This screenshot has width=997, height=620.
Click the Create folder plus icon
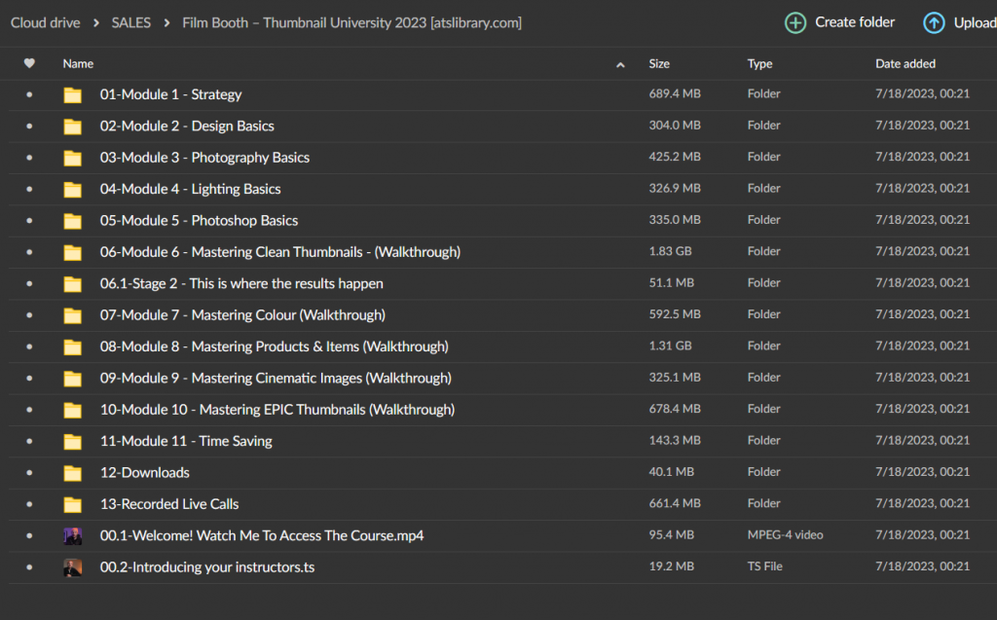pyautogui.click(x=795, y=22)
